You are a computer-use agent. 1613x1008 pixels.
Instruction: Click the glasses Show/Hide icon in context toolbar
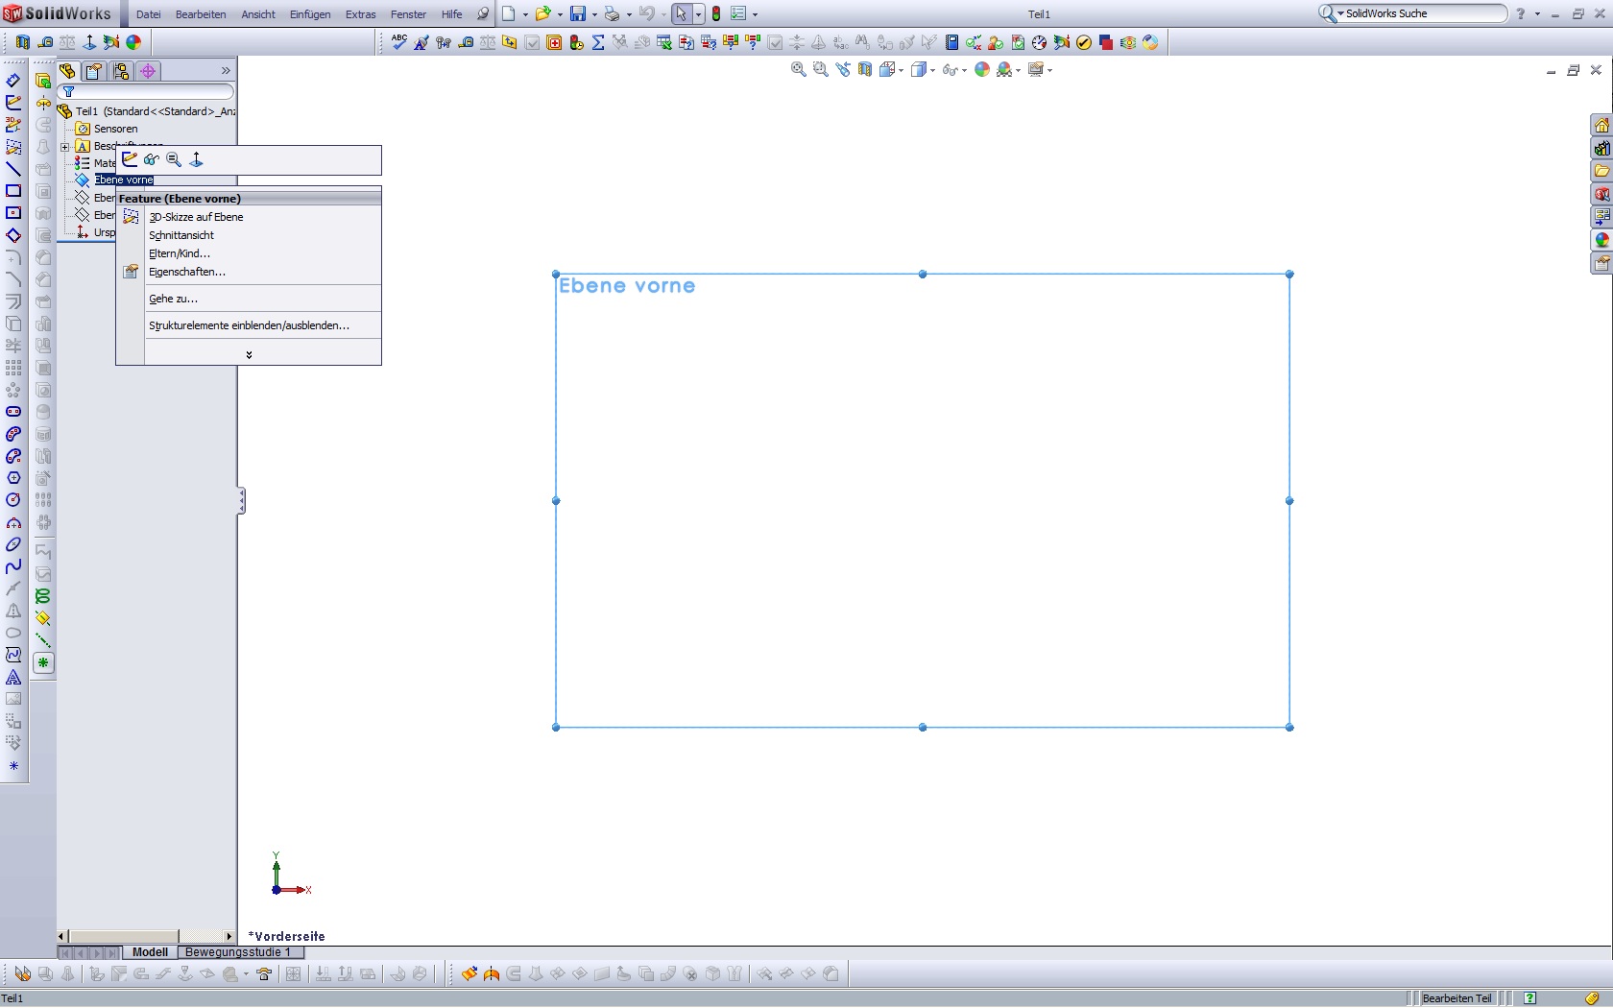(x=152, y=159)
